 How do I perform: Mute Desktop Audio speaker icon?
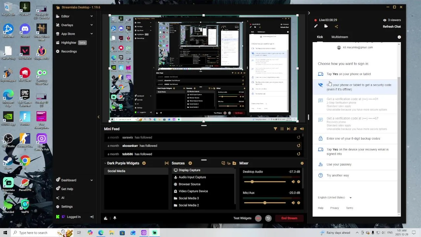293,182
